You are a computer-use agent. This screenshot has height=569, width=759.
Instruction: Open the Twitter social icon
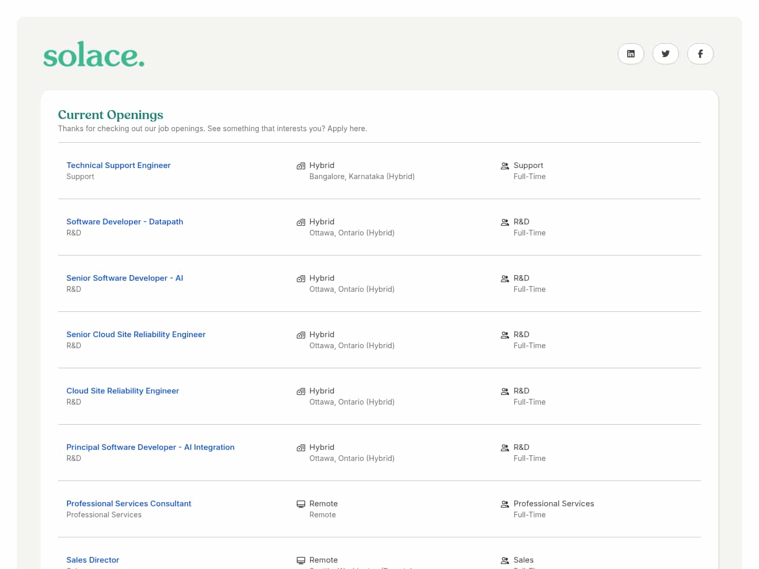click(x=665, y=54)
